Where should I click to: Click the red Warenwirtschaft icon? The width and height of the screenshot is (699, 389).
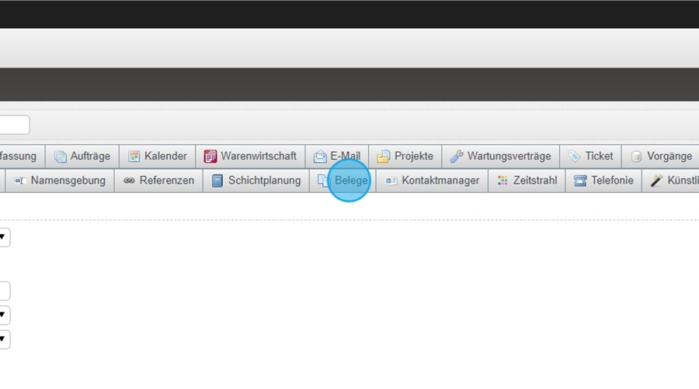tap(210, 157)
